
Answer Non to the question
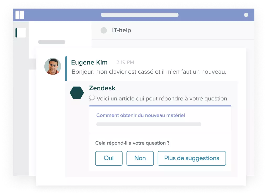[140, 158]
